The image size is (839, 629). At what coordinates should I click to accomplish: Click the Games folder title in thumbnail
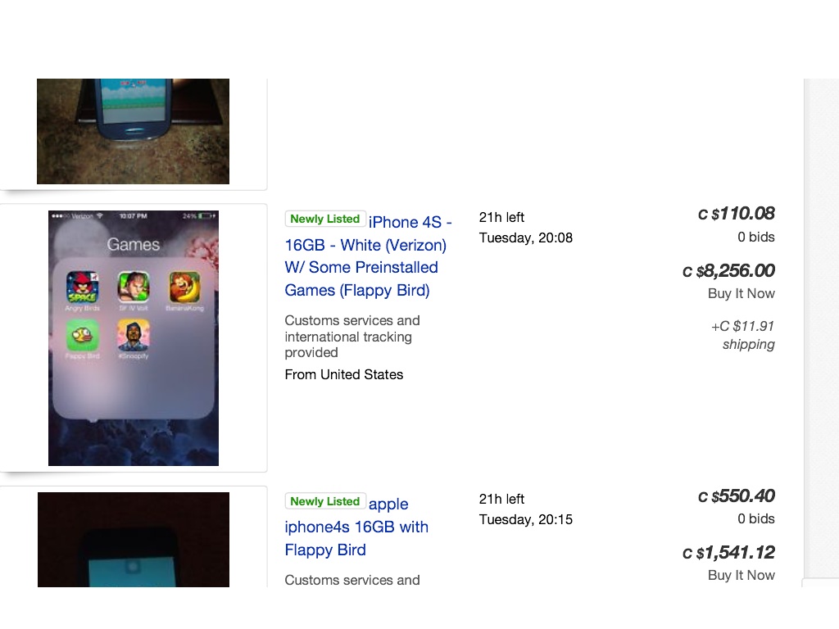[133, 244]
